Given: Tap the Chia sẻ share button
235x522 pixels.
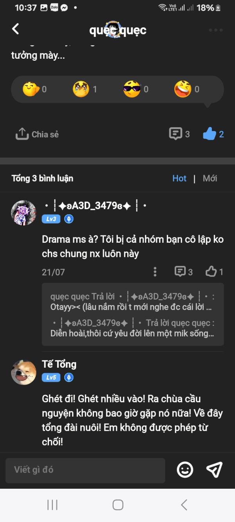Looking at the screenshot, I should click(37, 134).
